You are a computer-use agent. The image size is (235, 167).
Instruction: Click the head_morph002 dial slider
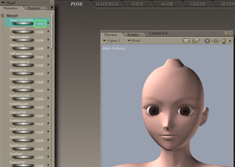click(x=23, y=24)
